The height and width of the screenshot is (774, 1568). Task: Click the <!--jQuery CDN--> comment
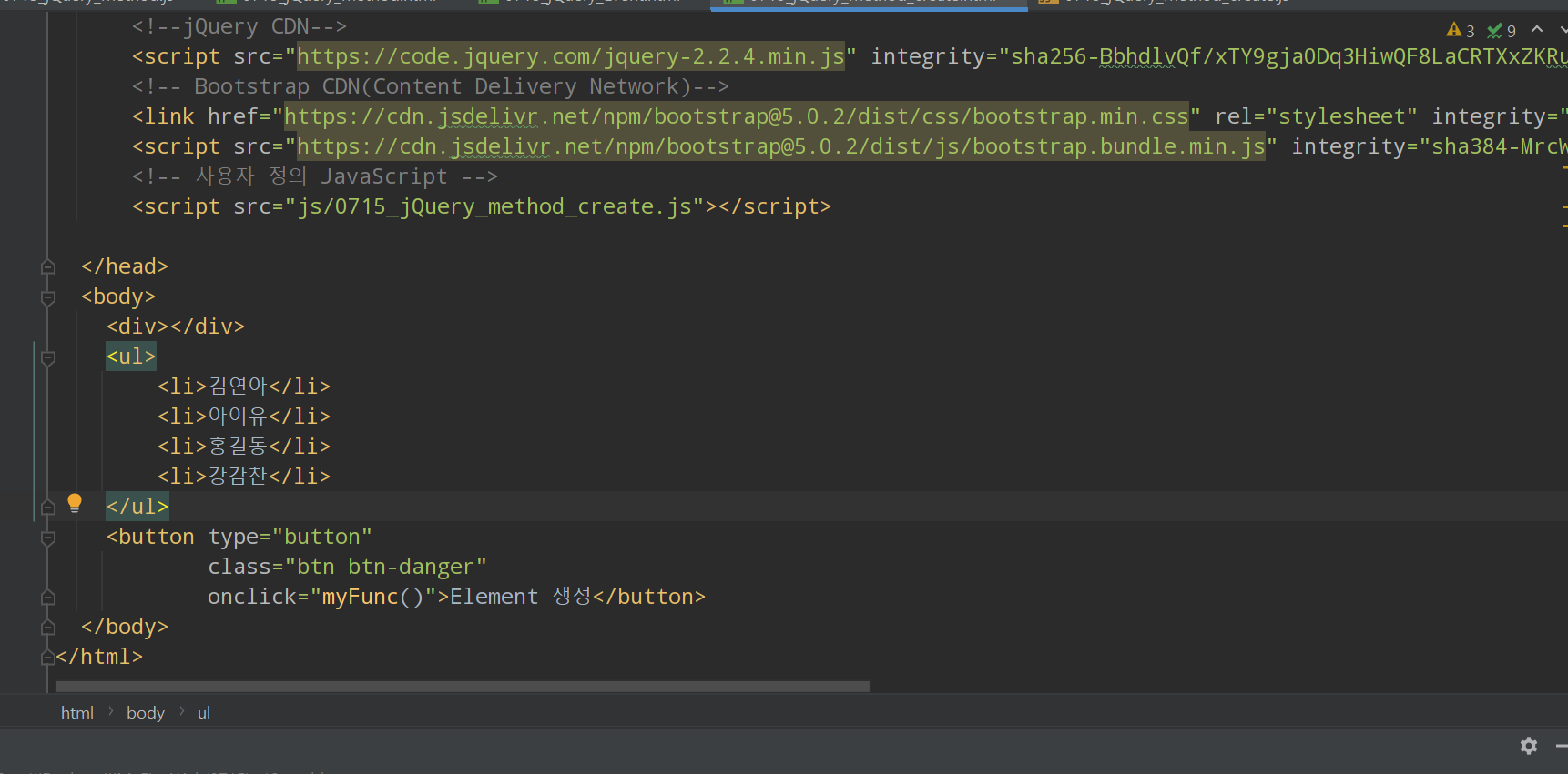point(239,26)
